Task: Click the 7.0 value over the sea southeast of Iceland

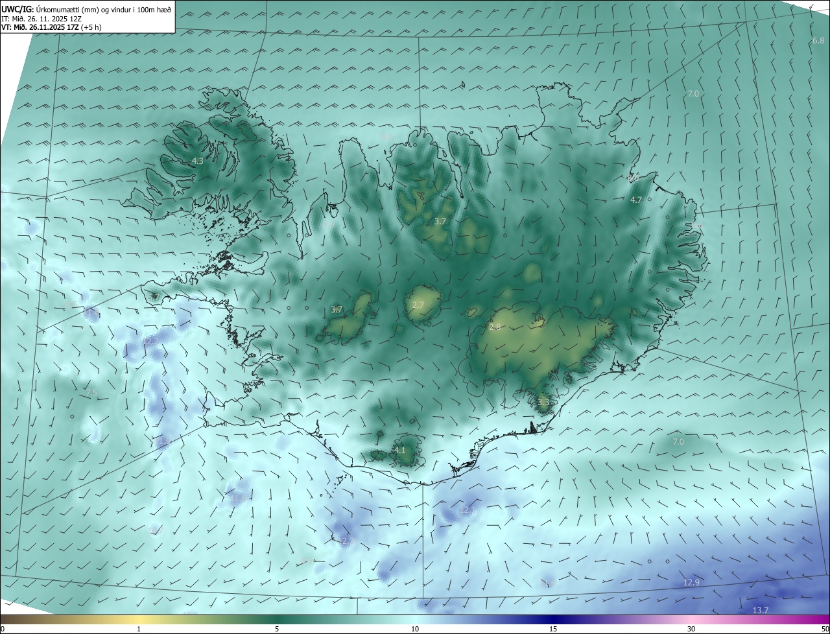Action: point(678,441)
